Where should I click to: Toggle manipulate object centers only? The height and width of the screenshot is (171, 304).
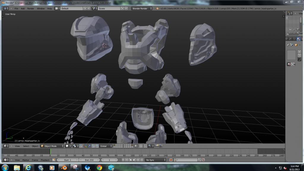click(81, 146)
